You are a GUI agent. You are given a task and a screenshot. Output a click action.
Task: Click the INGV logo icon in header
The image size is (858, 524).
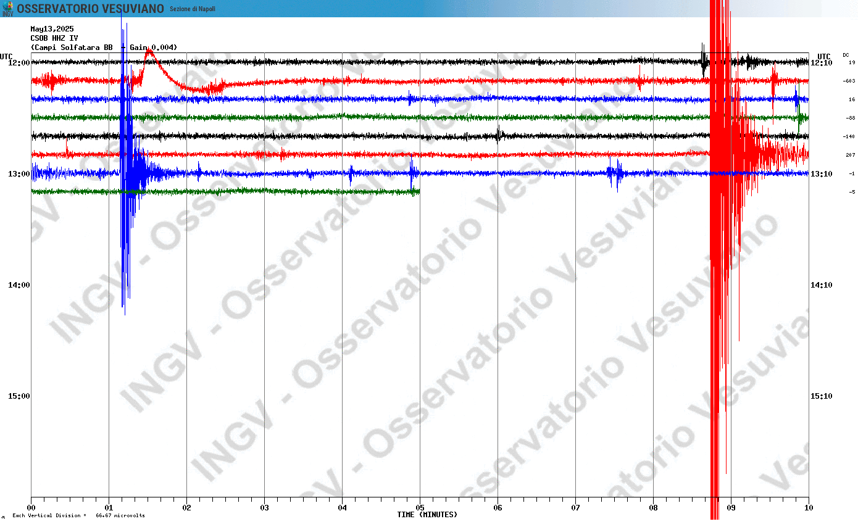click(x=7, y=8)
